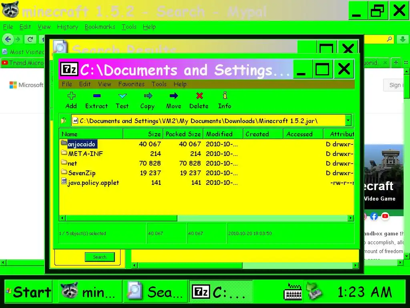
Task: Switch to the Mypal taskbar button
Action: 90,292
